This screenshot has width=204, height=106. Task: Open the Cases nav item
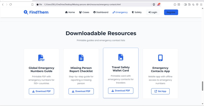[84, 12]
